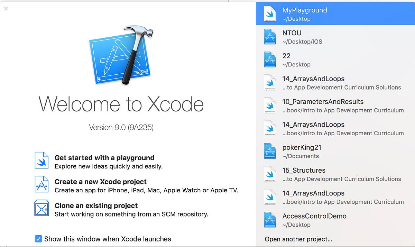Click the NTOU project file icon

pos(270,36)
